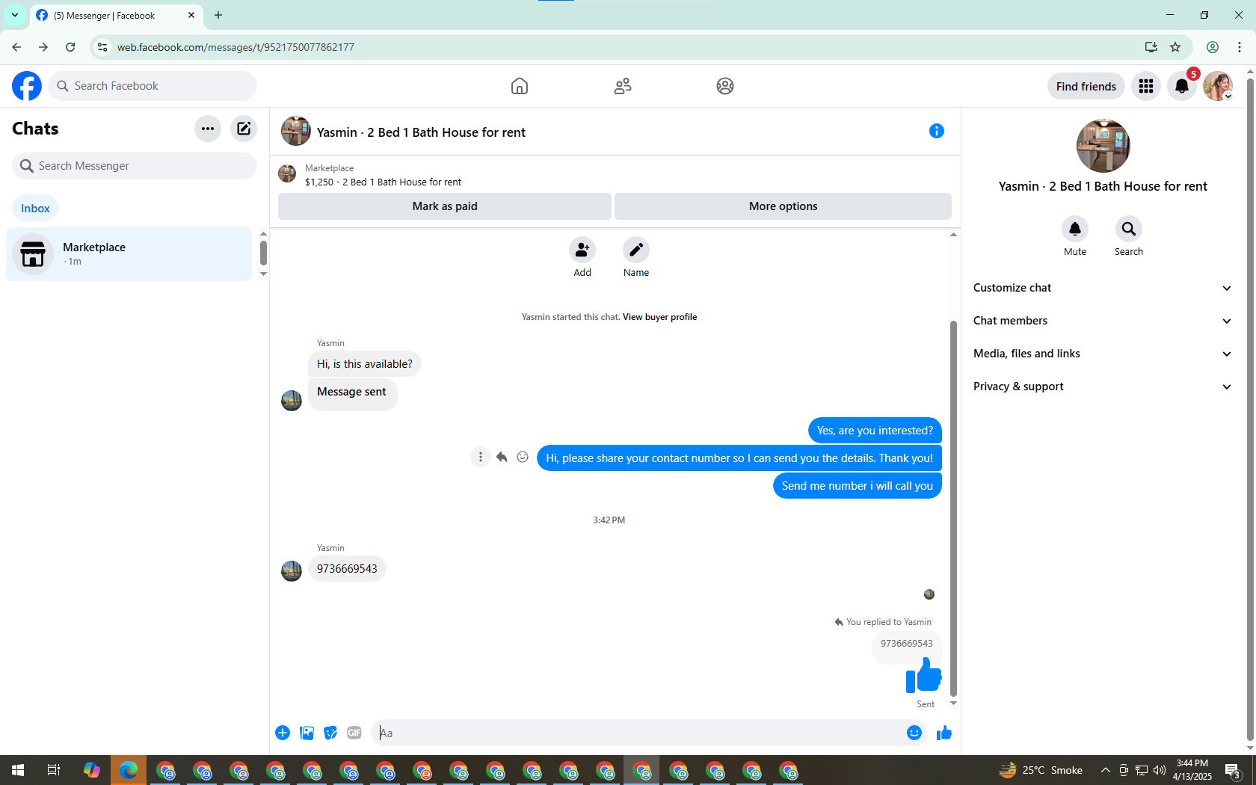Open View buyer profile link
This screenshot has height=785, width=1256.
[x=659, y=317]
